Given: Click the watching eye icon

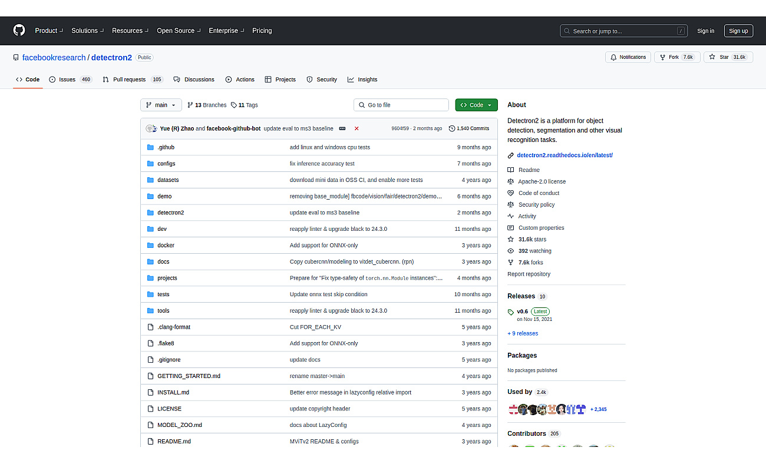Looking at the screenshot, I should tap(511, 251).
